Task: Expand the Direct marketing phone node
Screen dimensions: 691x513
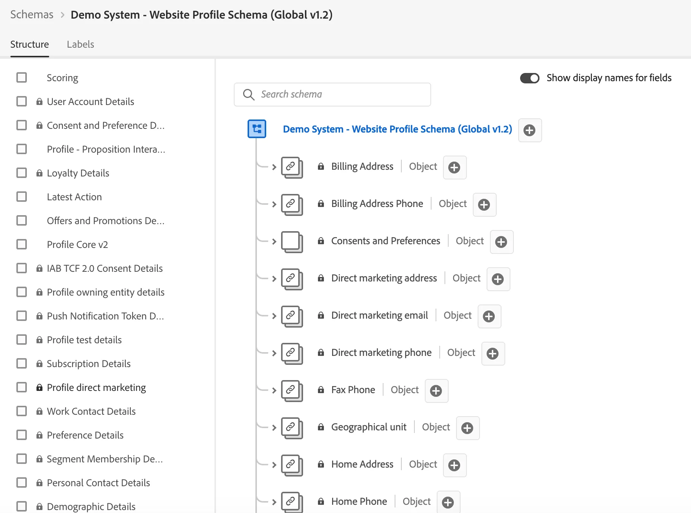Action: pos(274,353)
